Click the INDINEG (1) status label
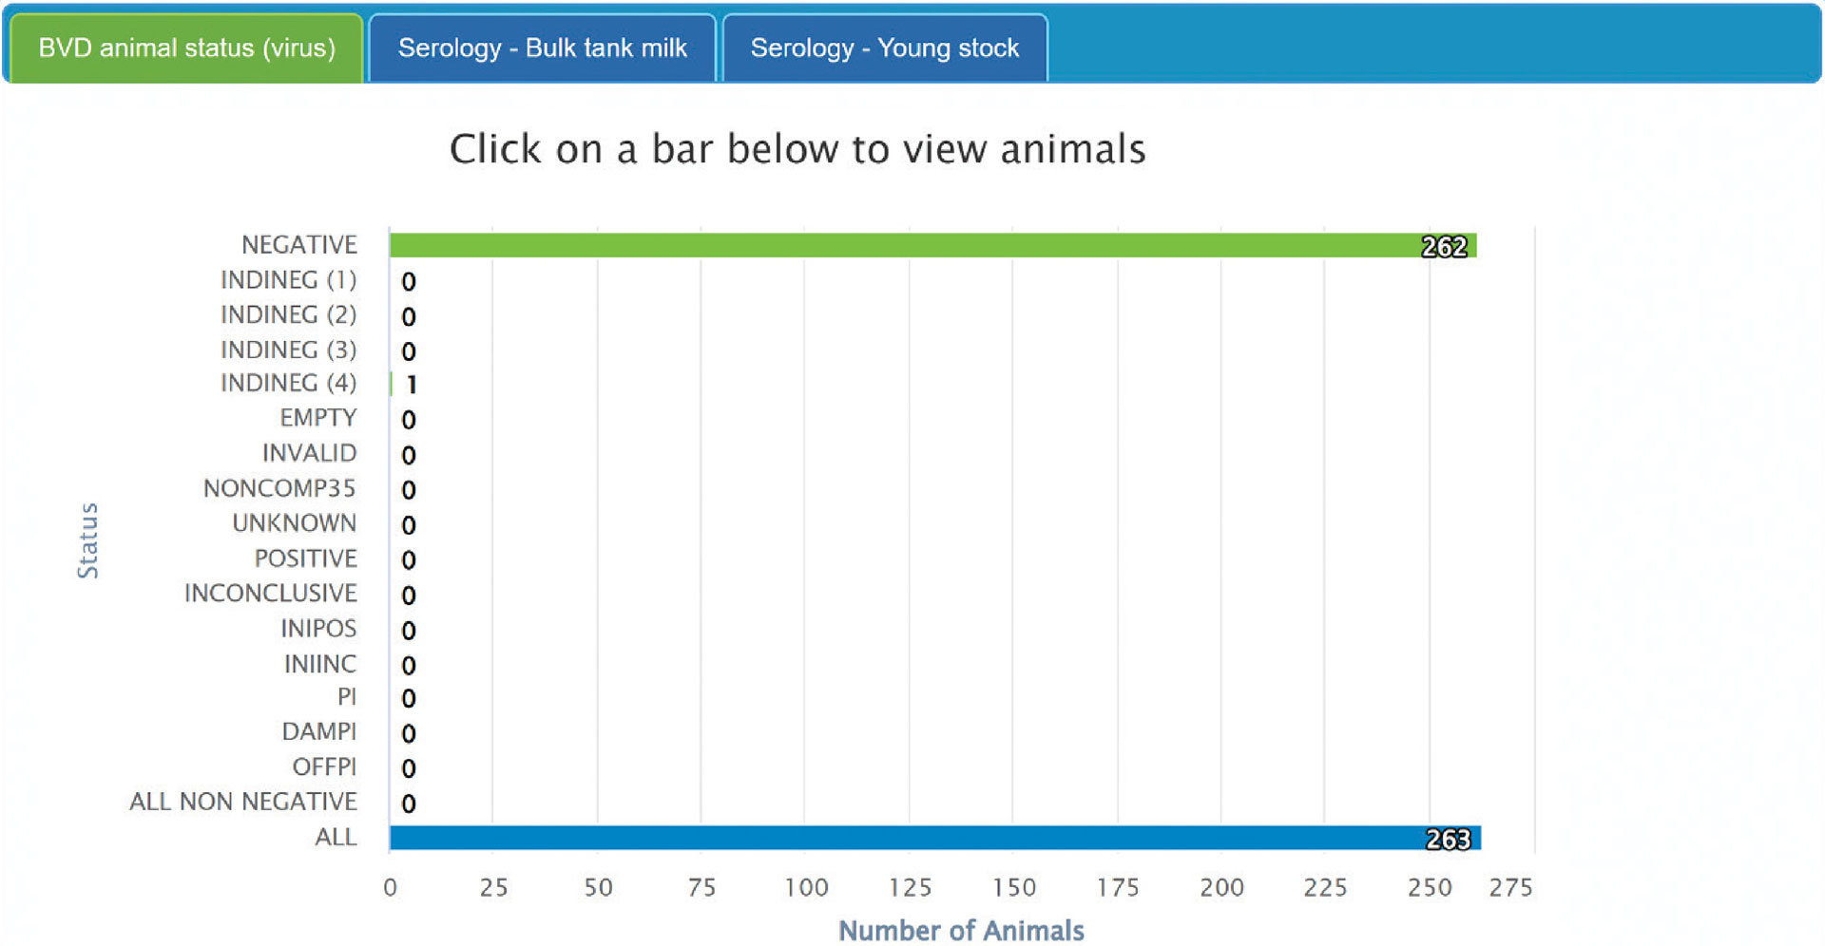This screenshot has width=1825, height=946. click(288, 280)
